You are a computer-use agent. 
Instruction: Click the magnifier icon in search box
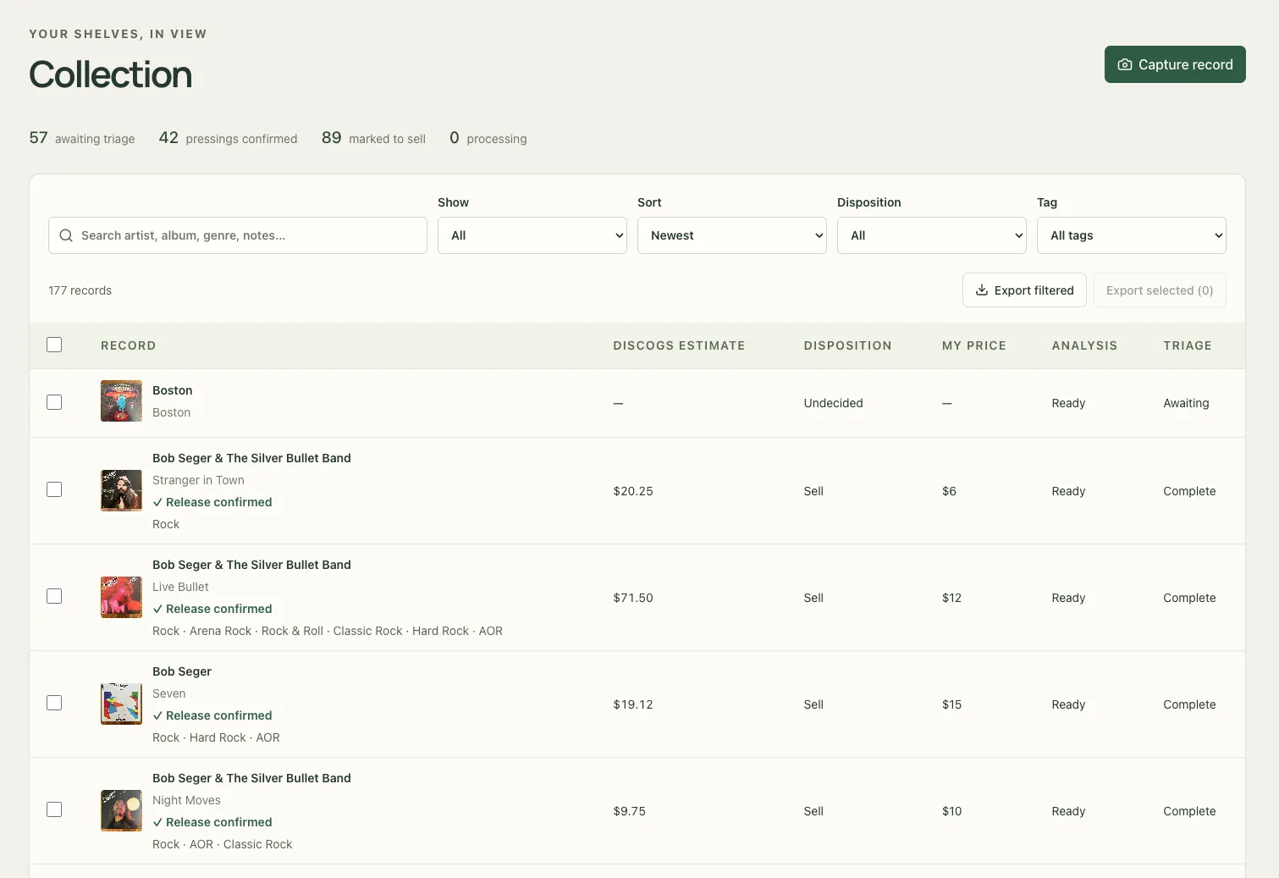pos(66,235)
